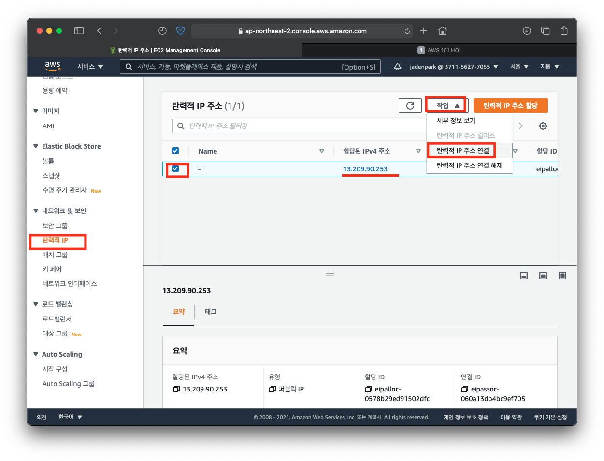Open 볼륨 in sidebar
The width and height of the screenshot is (604, 461).
[48, 161]
